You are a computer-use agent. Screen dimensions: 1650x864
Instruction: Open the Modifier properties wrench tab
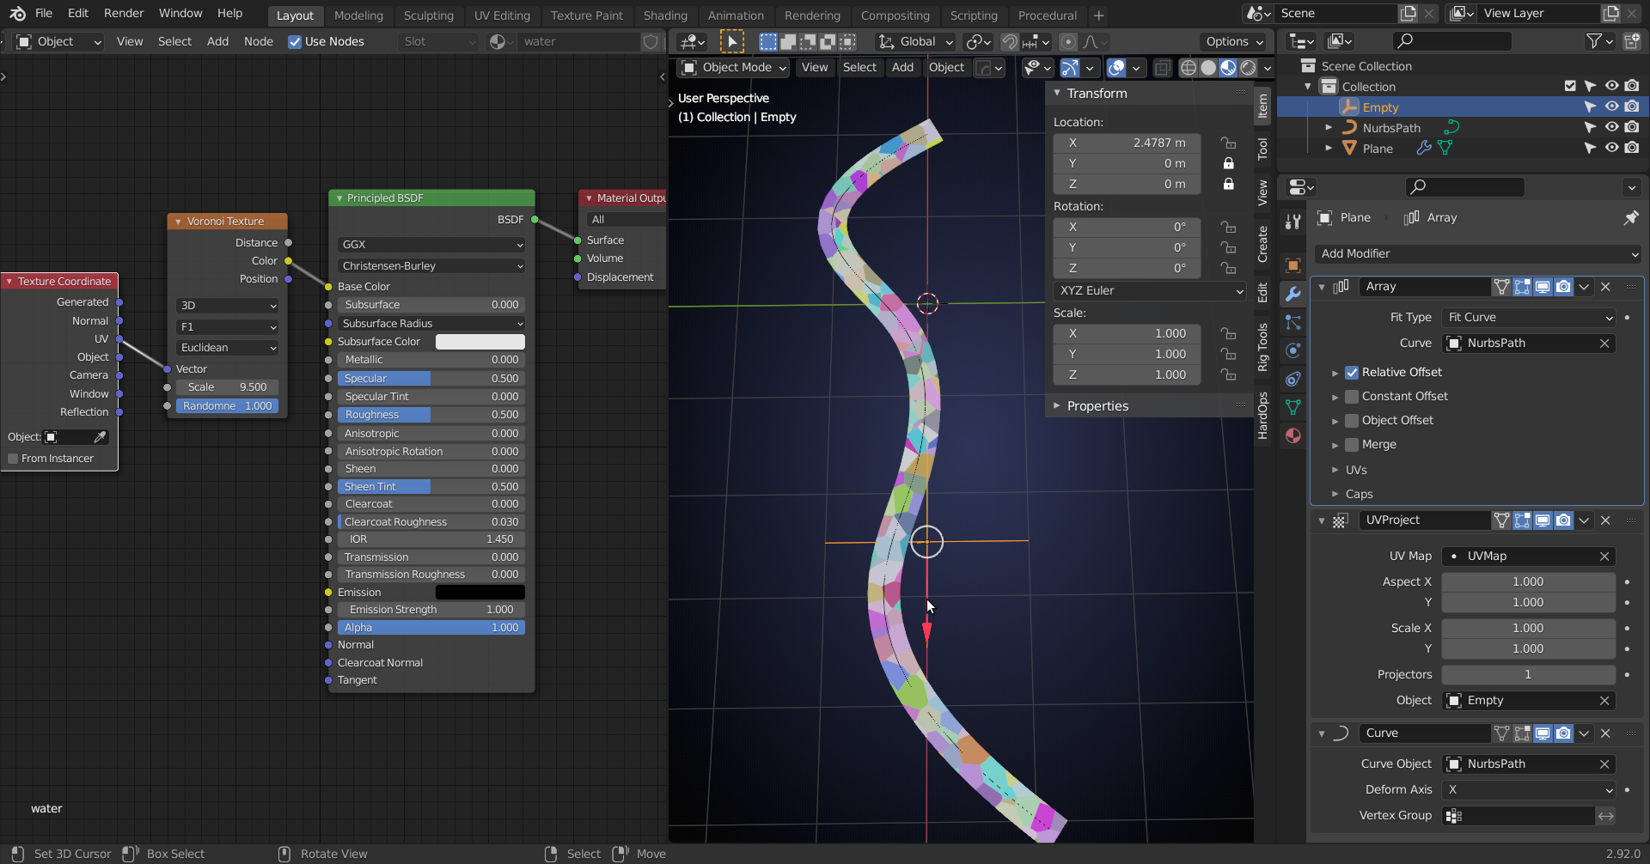coord(1292,294)
